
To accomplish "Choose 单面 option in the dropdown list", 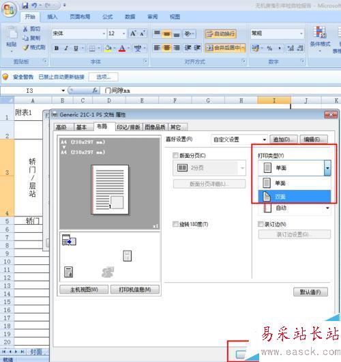I will (295, 183).
